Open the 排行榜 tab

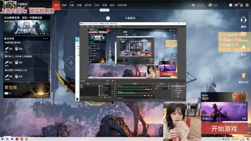point(88,5)
